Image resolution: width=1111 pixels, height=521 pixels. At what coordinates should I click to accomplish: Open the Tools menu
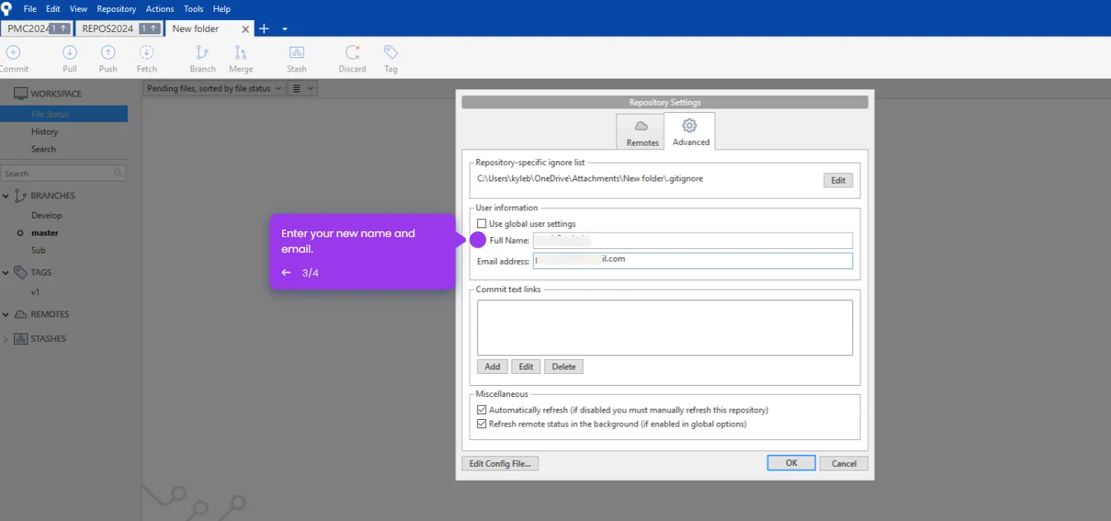pyautogui.click(x=193, y=9)
